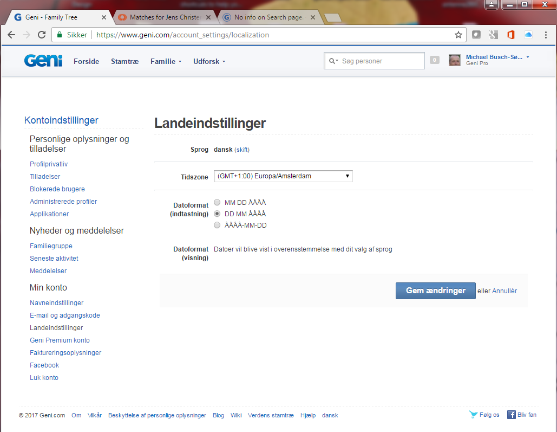Screen dimensions: 557x432
Task: Click the Geni logo in the header
Action: tap(43, 61)
